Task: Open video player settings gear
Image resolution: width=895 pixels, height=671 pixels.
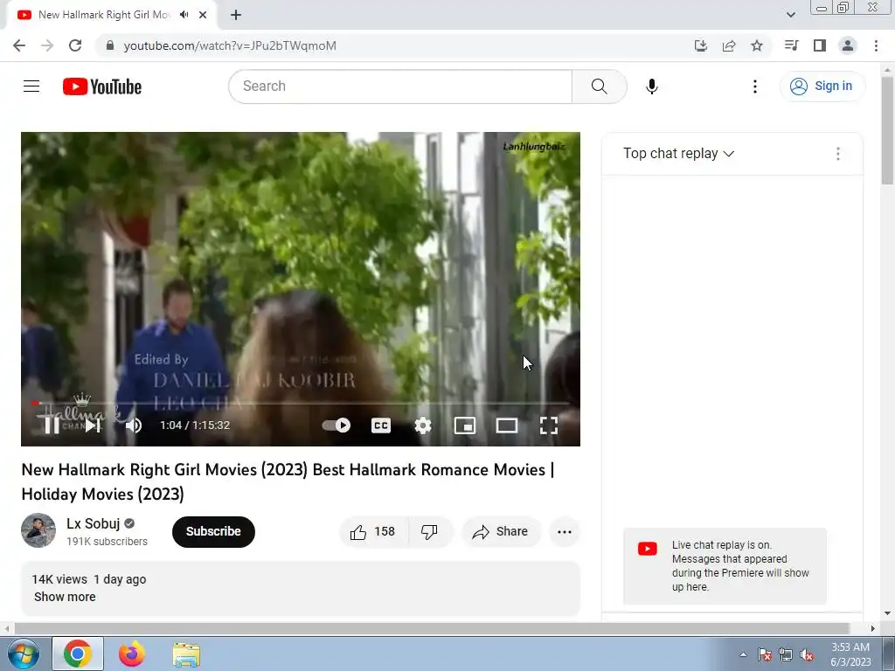Action: (423, 425)
